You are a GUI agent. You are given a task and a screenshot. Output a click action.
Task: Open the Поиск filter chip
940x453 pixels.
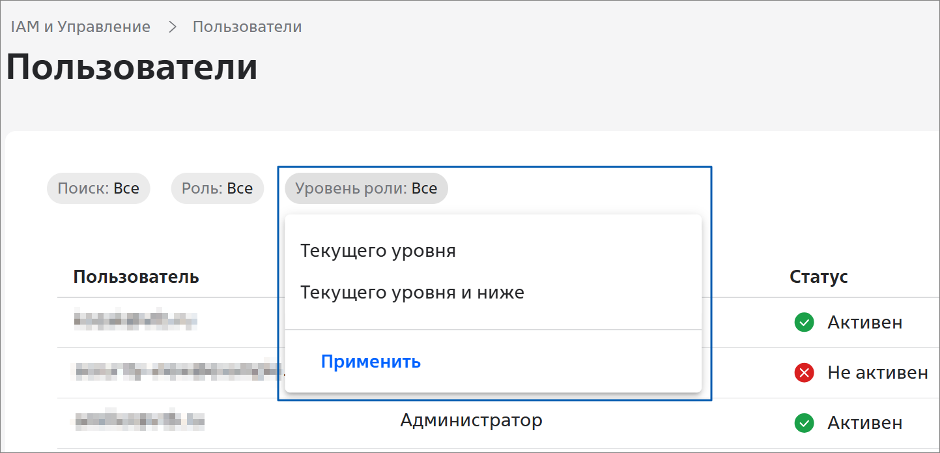point(98,188)
